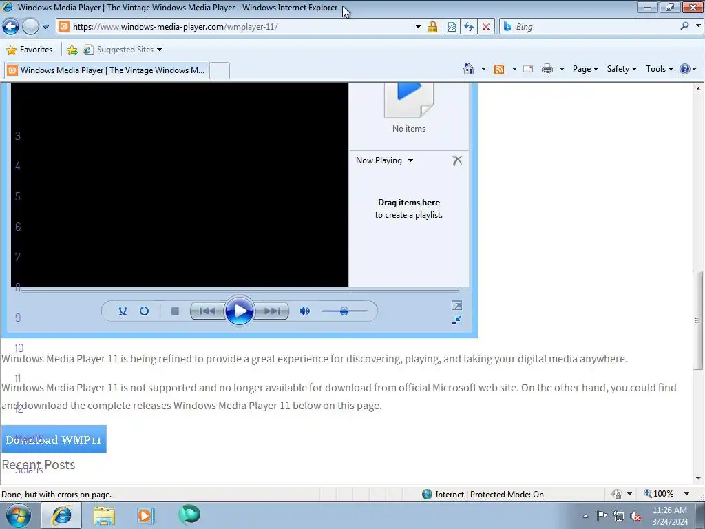Open the Favorites button
Viewport: 705px width, 529px height.
point(30,50)
